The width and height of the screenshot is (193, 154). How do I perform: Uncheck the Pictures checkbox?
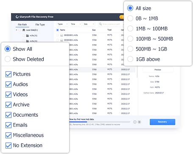click(x=8, y=74)
